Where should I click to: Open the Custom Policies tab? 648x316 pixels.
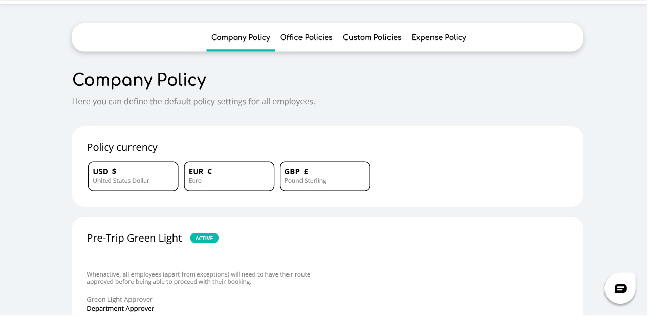(372, 37)
